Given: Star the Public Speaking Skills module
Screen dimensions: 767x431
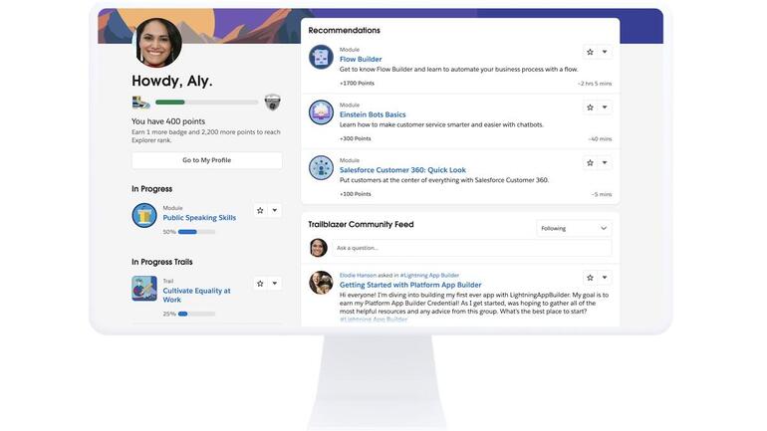Looking at the screenshot, I should tap(260, 211).
